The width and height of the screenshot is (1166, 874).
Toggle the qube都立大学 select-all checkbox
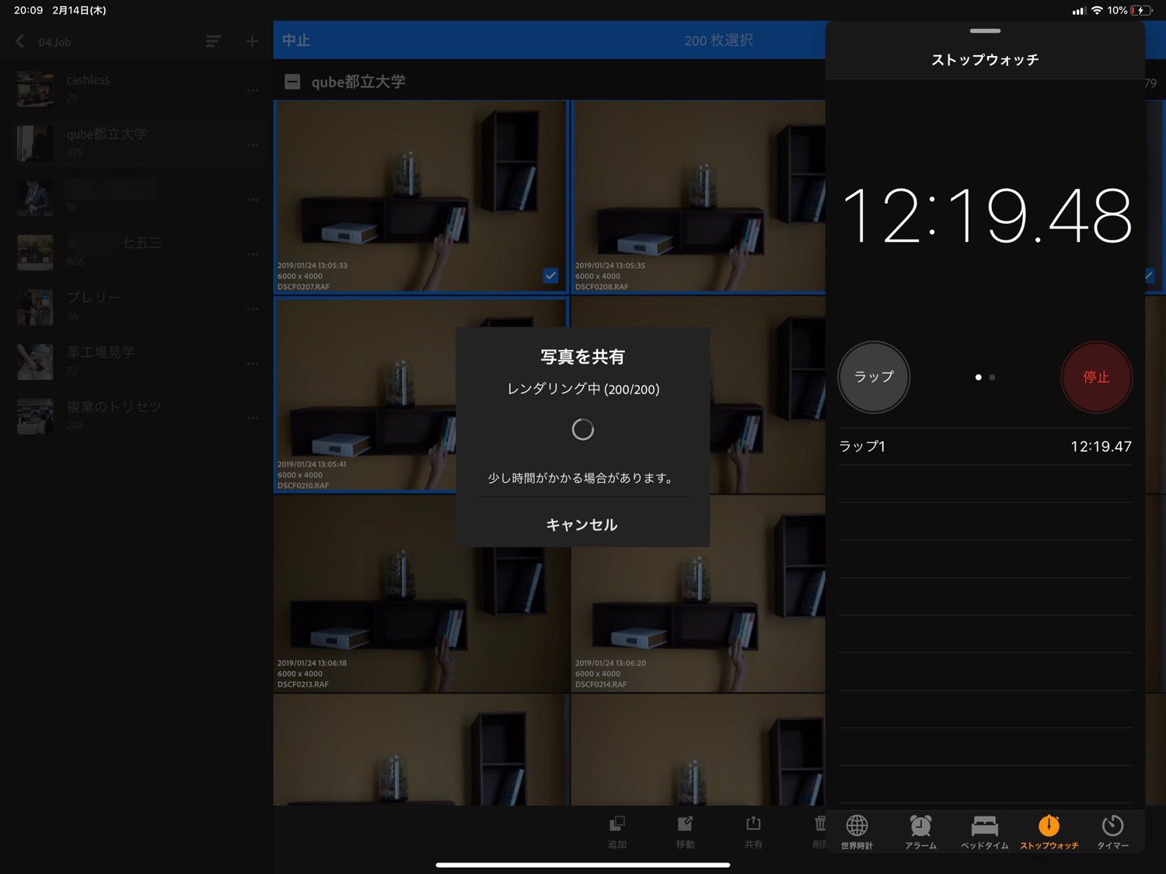pyautogui.click(x=292, y=82)
